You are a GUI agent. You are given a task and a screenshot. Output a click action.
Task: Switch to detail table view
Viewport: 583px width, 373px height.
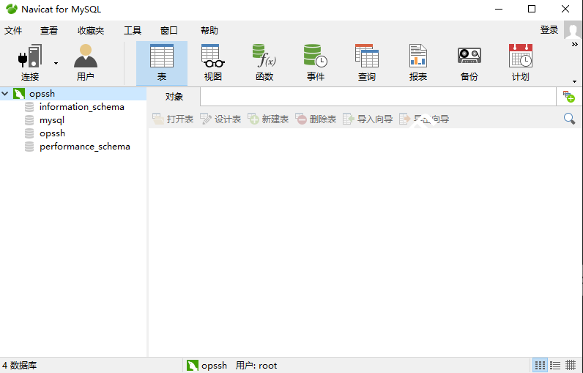pyautogui.click(x=571, y=366)
